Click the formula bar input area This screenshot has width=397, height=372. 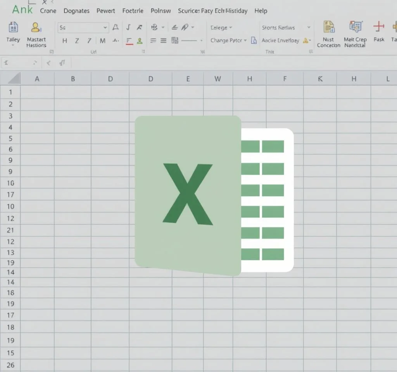tap(234, 63)
